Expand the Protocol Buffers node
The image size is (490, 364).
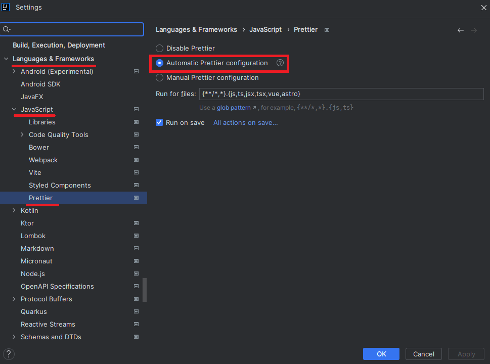pyautogui.click(x=14, y=299)
